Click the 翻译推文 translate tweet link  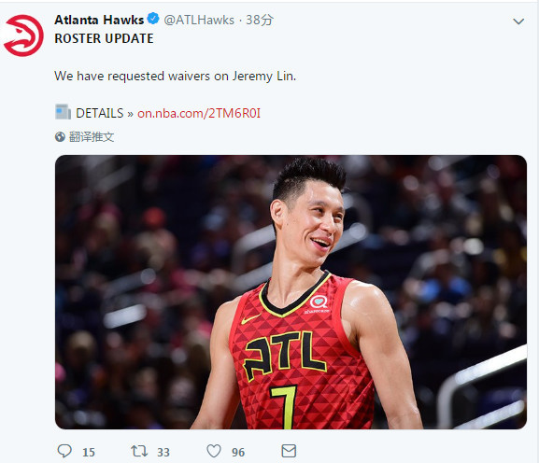[x=92, y=136]
